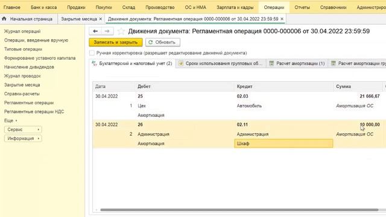Select debit account 25 cell

[x=140, y=96]
